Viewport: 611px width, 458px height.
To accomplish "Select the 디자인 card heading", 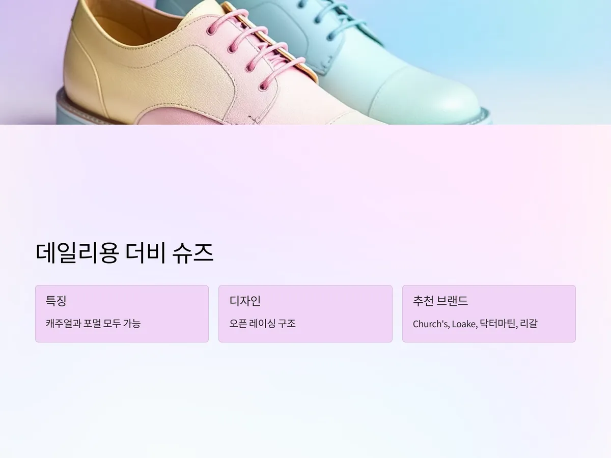I will click(245, 301).
